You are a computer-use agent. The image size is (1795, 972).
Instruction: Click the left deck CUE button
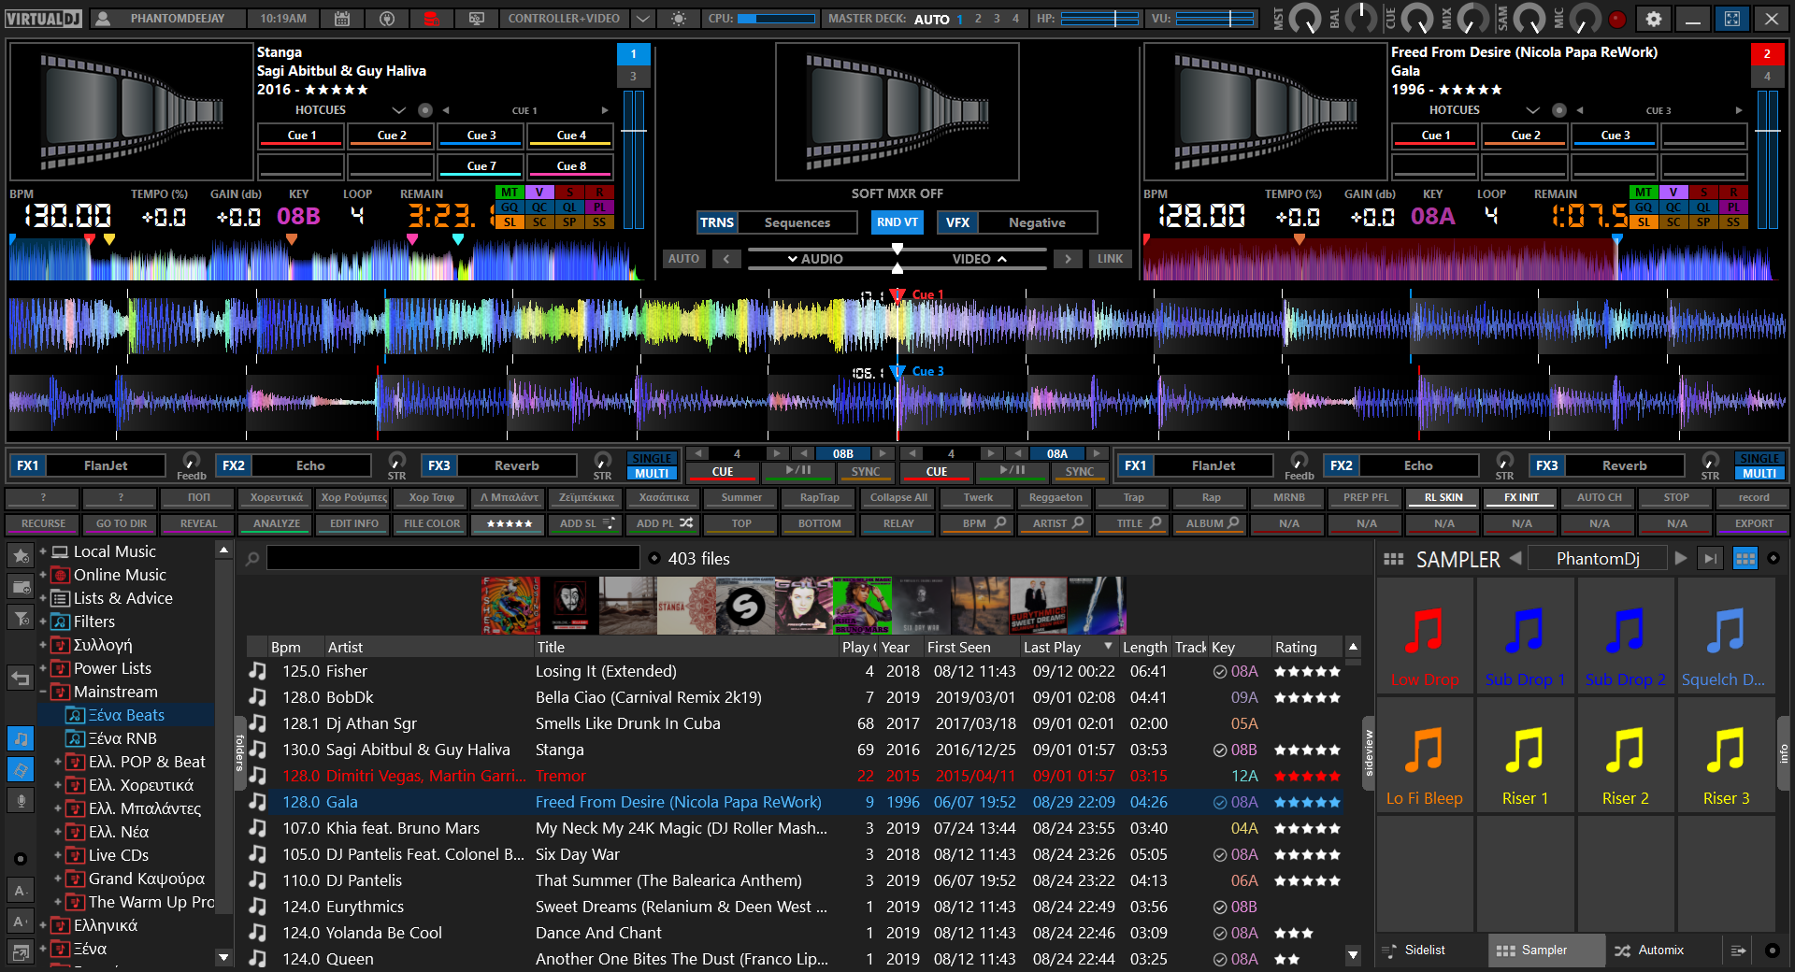(x=723, y=472)
